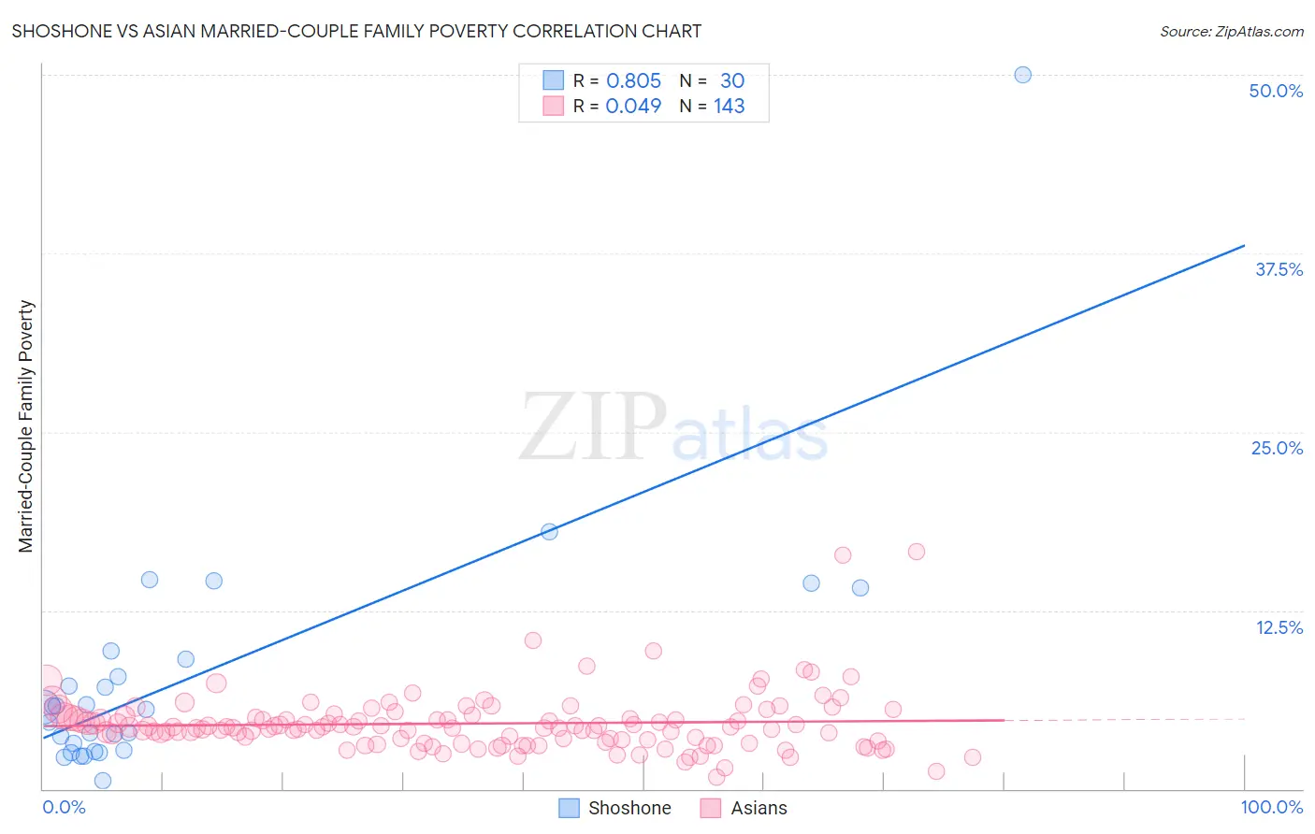Click the 12.5% y-axis label
The width and height of the screenshot is (1315, 834).
click(1279, 627)
